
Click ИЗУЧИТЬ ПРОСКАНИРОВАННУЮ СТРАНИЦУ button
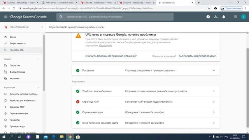click(x=111, y=56)
